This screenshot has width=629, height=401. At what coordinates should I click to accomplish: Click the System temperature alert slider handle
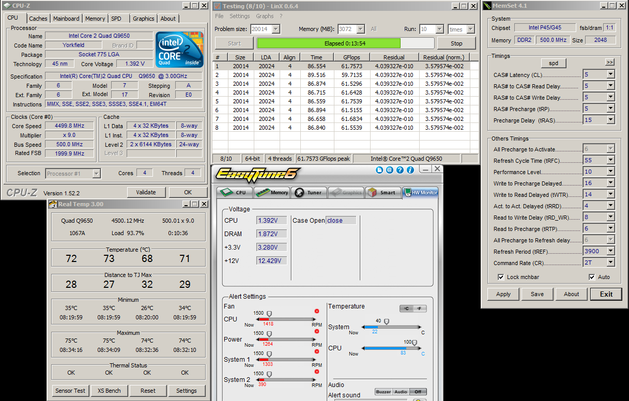point(387,322)
